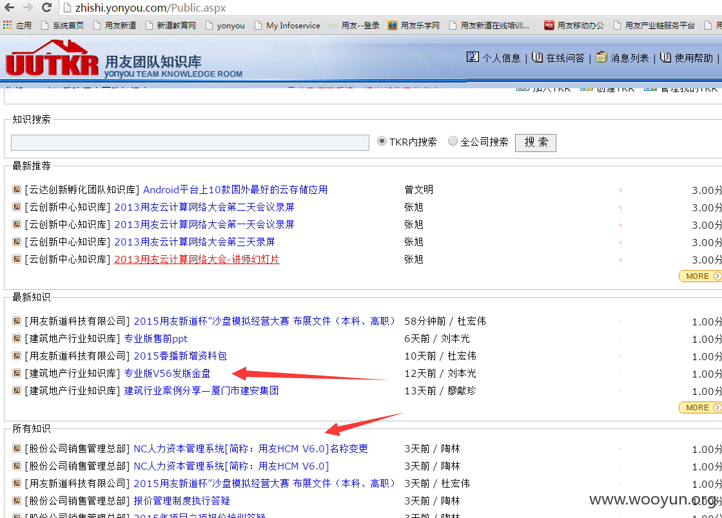The image size is (722, 518).
Task: Click document icon beside 第三天录屏 row
Action: tap(17, 242)
